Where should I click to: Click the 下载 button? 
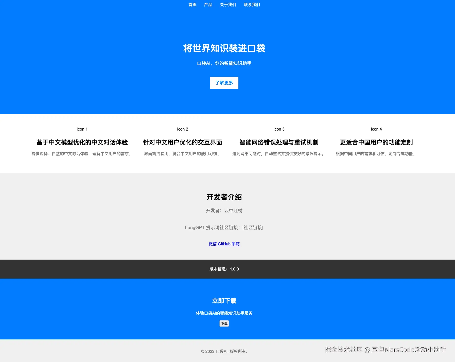(224, 323)
